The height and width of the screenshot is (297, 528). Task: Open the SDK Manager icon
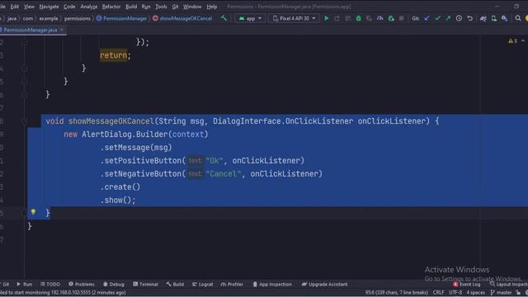point(504,18)
